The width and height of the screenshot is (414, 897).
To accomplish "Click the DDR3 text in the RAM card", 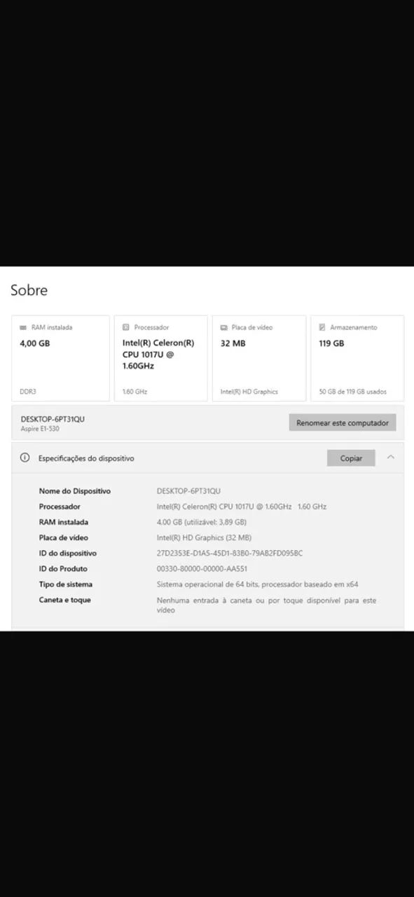I will [x=27, y=392].
